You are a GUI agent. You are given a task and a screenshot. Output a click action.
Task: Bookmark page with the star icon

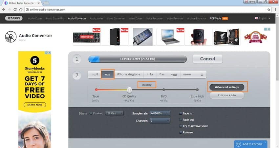269,9
